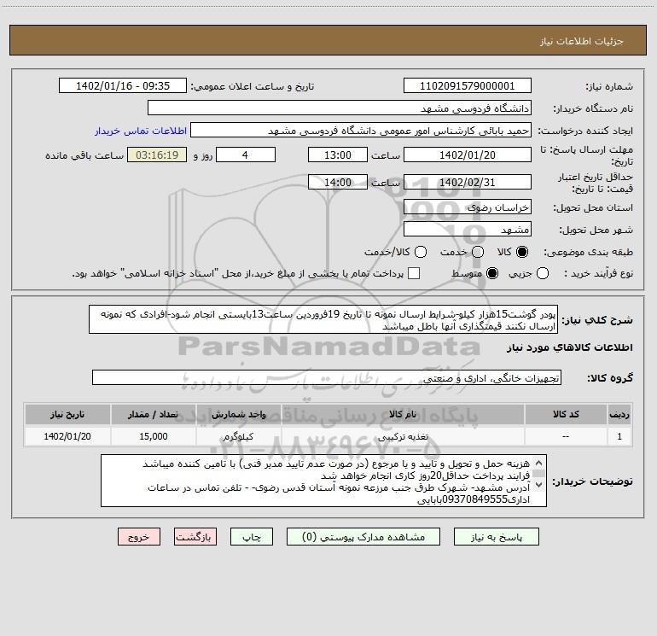Viewport: 657px width, 636px height.
Task: Click the نام کالا column header
Action: 403,414
